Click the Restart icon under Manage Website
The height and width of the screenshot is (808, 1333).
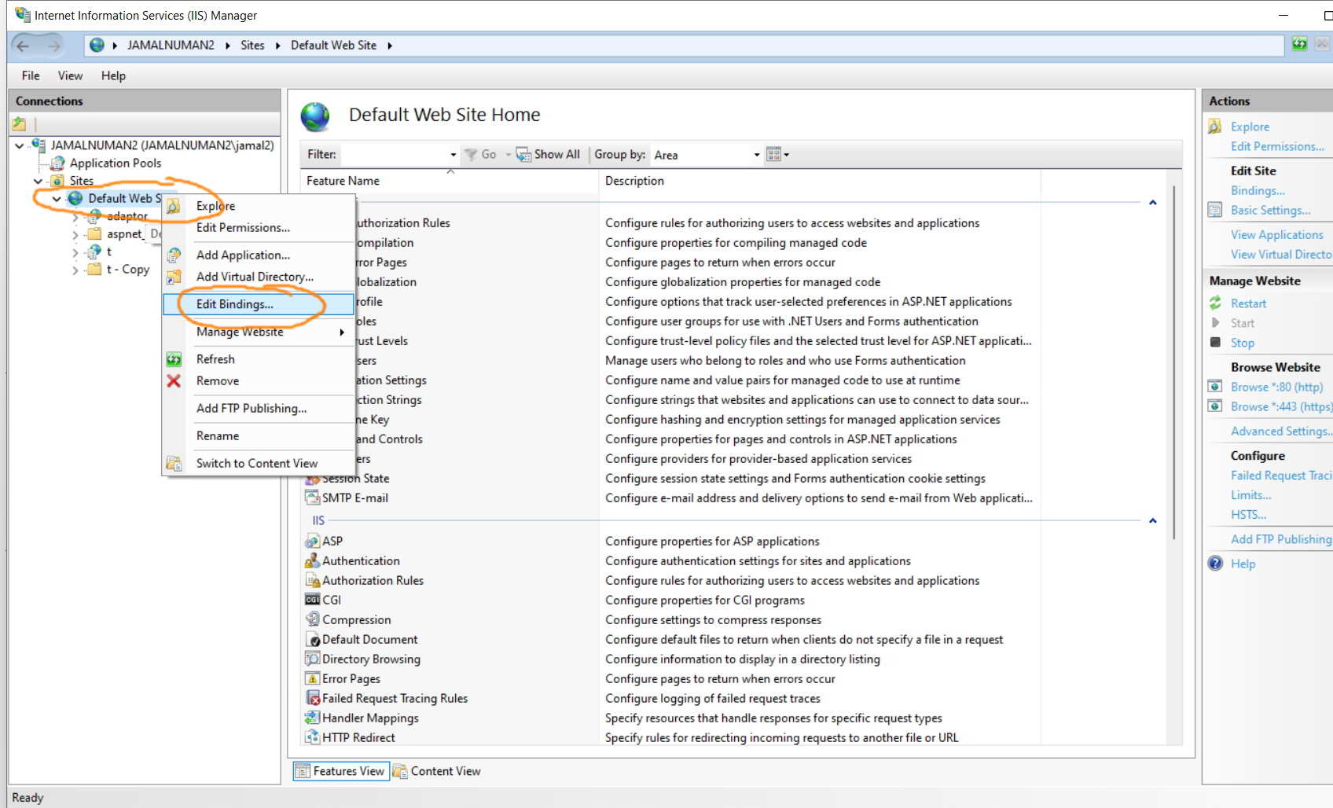point(1214,303)
